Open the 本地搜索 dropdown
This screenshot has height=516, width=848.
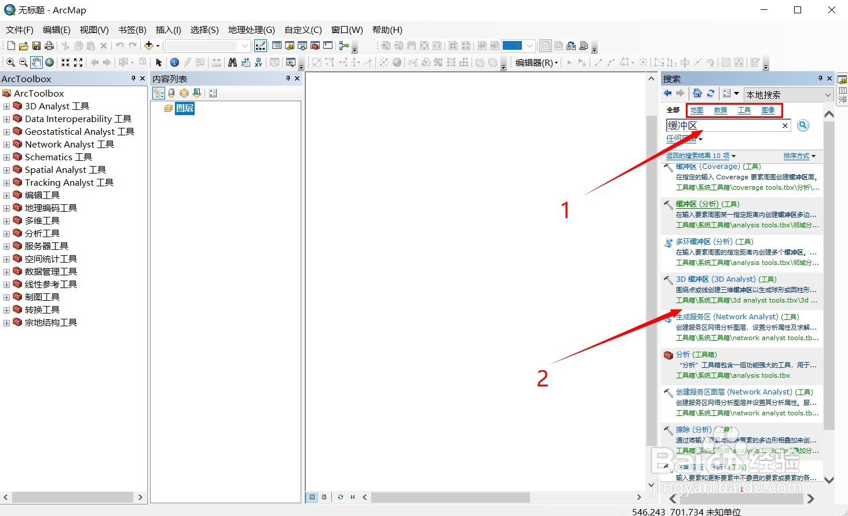[789, 94]
